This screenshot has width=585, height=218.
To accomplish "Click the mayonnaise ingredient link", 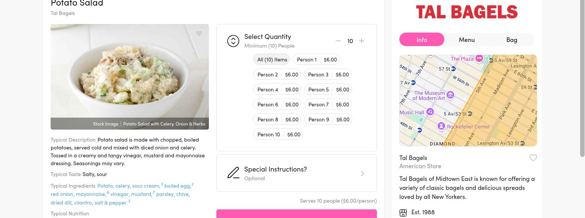I will 90,194.
